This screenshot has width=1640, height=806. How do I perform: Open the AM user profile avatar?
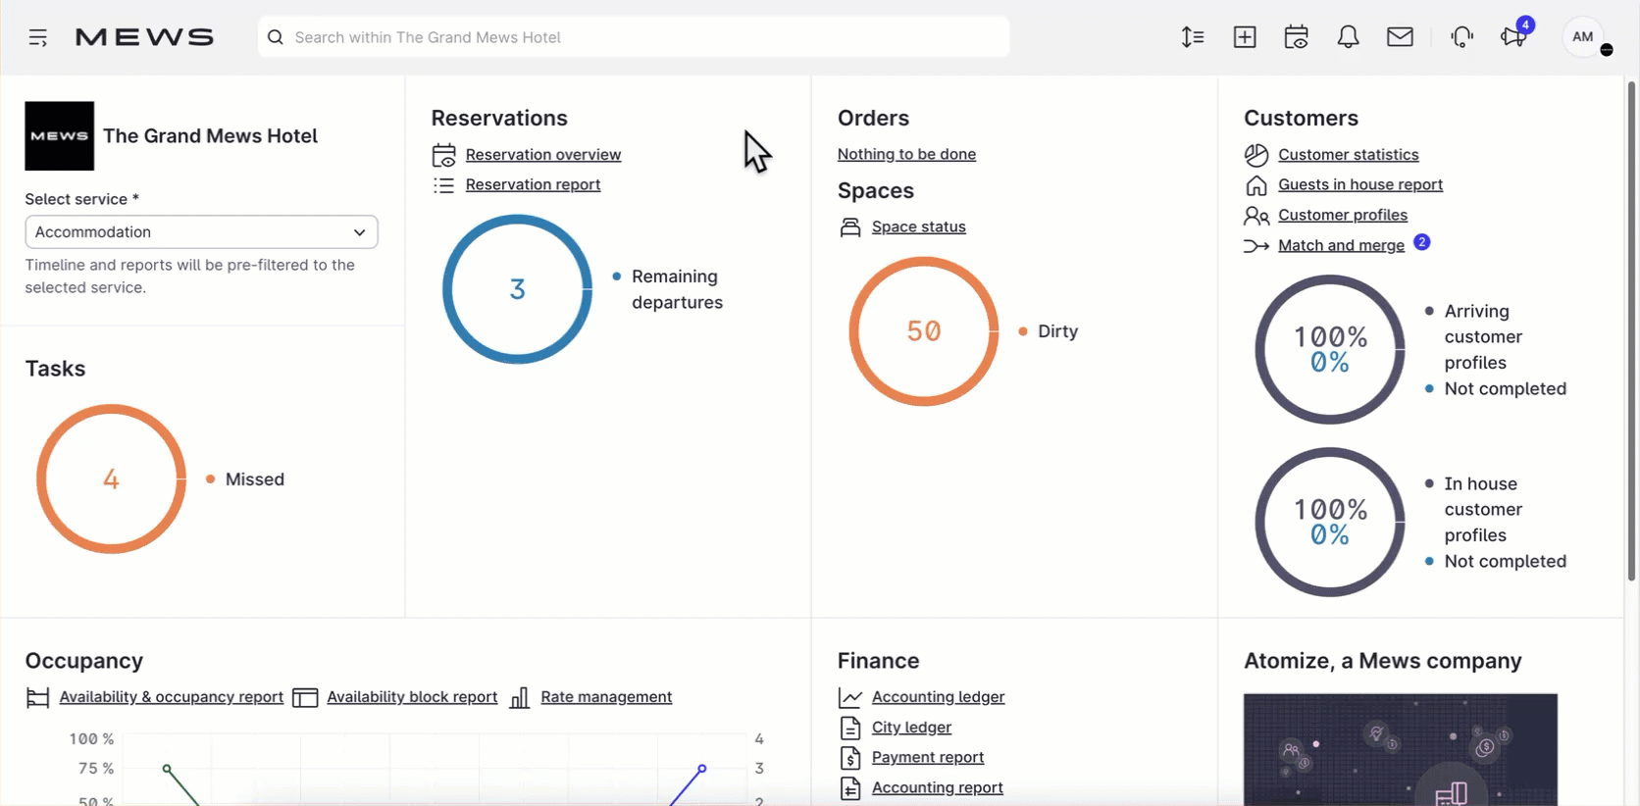coord(1583,37)
